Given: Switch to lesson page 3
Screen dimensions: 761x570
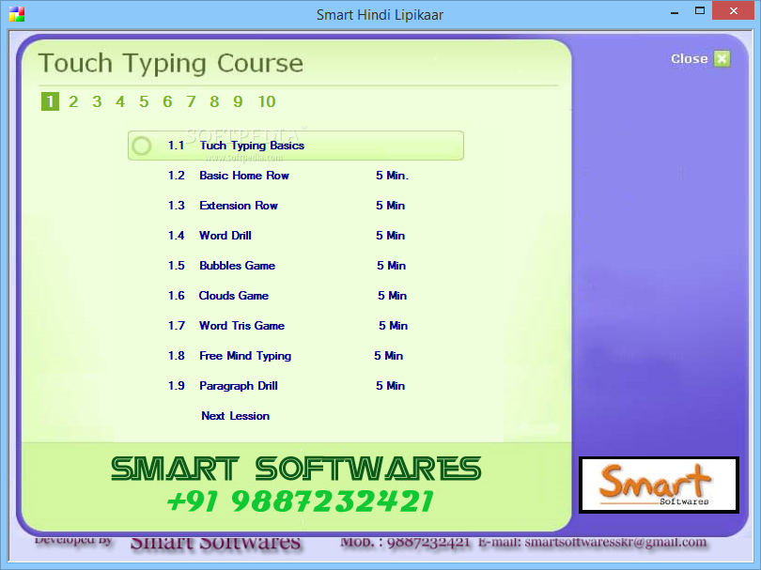Looking at the screenshot, I should [x=97, y=101].
